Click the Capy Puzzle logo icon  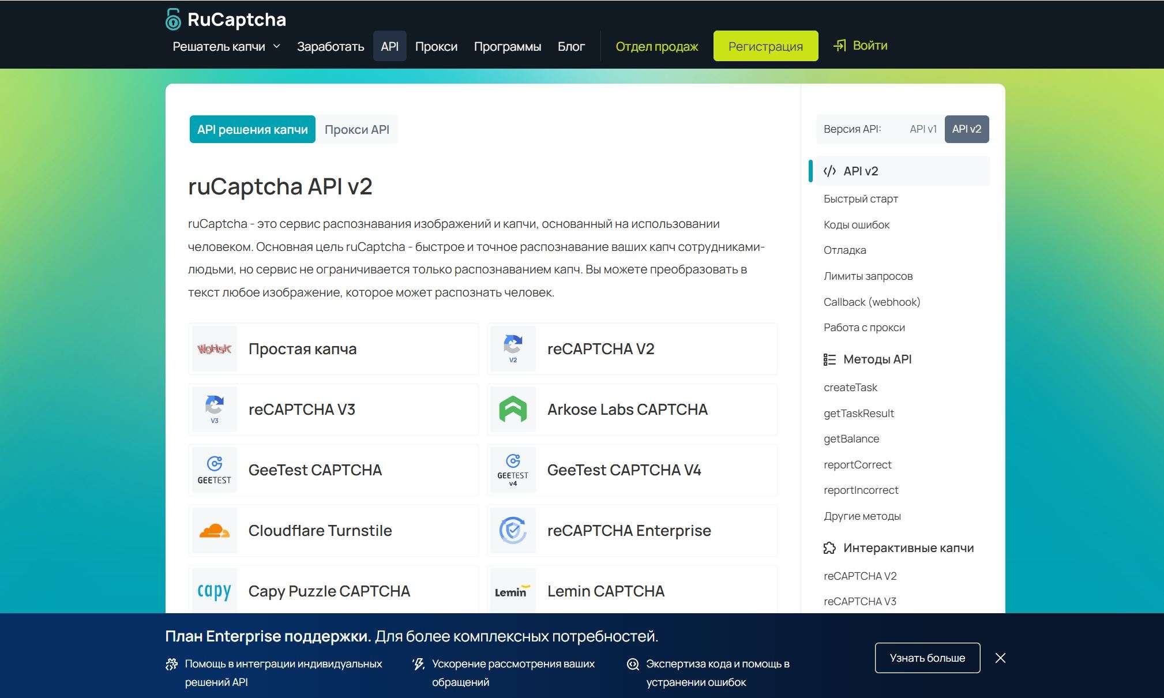click(x=214, y=591)
